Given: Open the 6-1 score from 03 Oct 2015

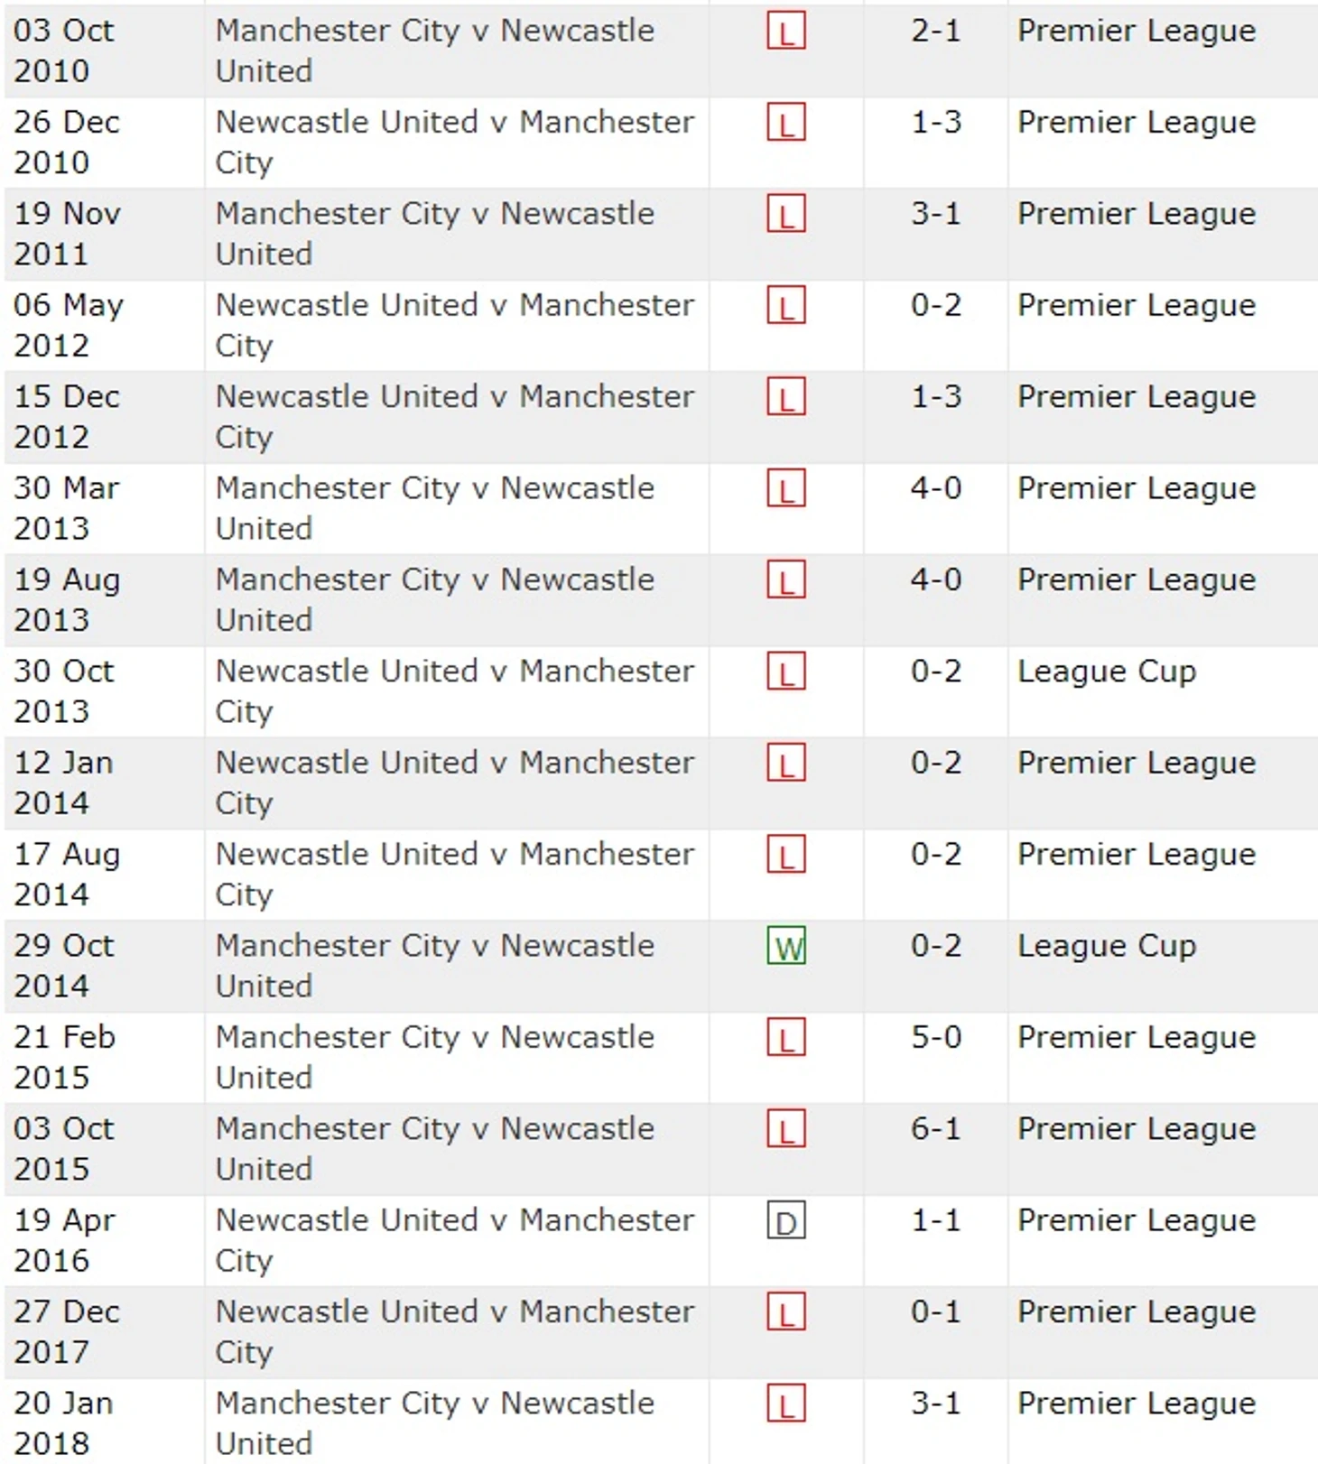Looking at the screenshot, I should tap(935, 1129).
